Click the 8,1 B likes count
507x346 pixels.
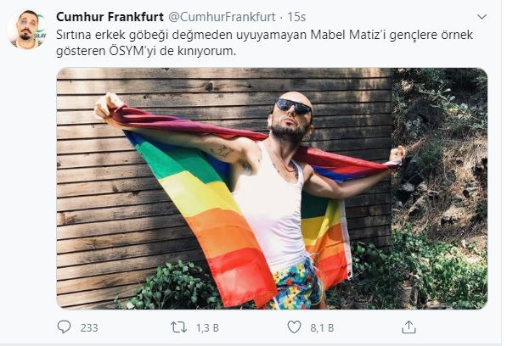click(x=322, y=328)
